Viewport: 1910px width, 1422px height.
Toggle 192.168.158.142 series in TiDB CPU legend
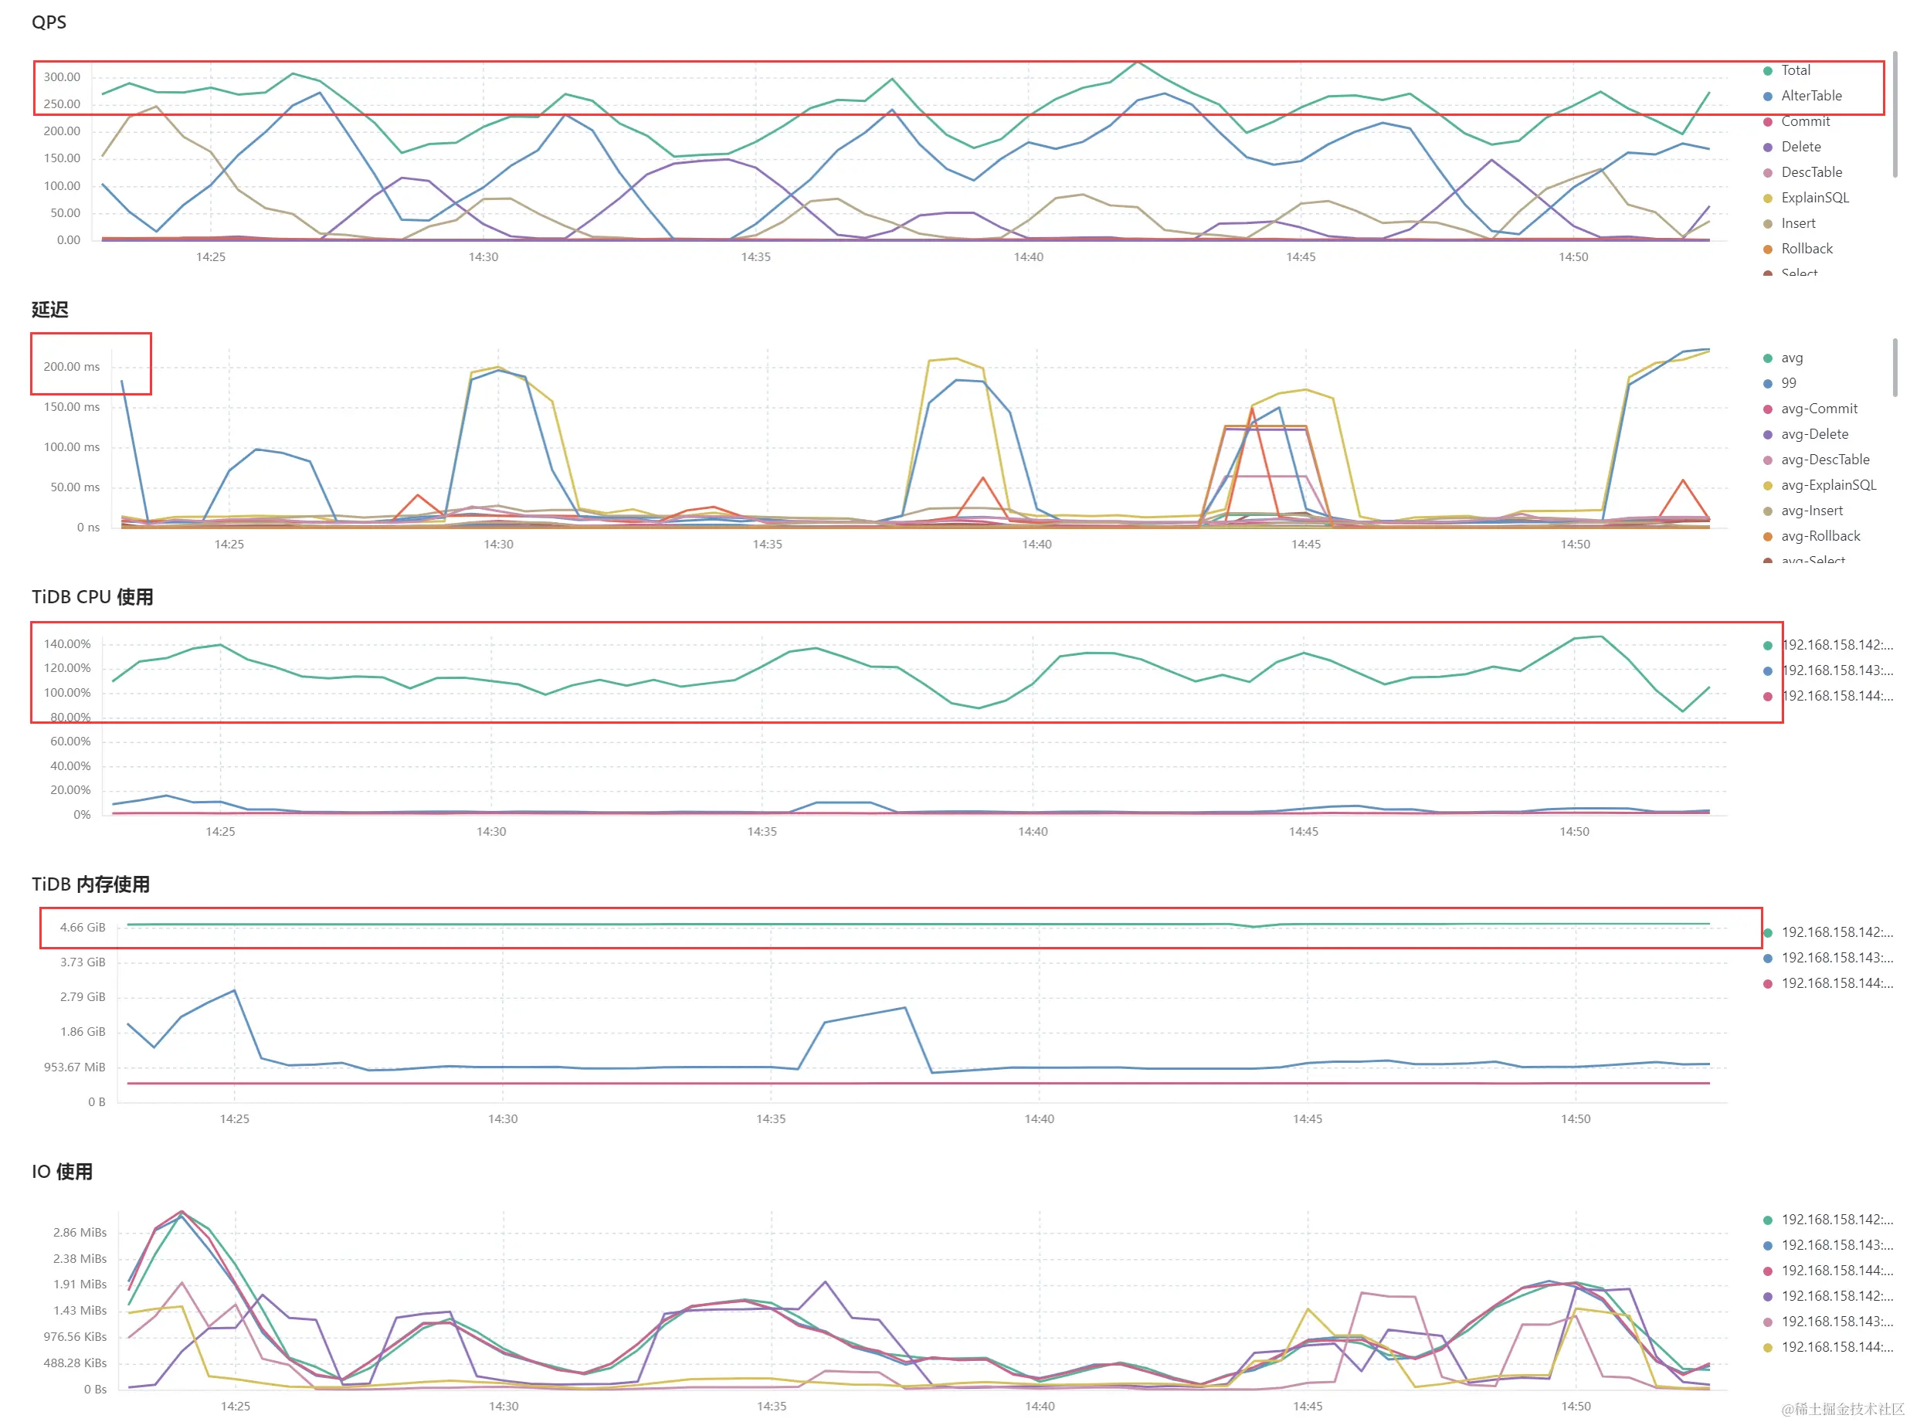1836,646
